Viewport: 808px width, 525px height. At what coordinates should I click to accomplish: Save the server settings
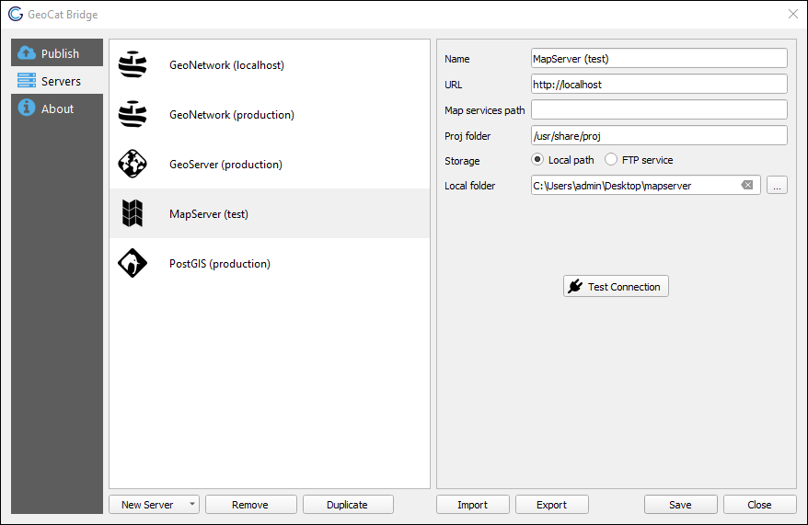680,505
